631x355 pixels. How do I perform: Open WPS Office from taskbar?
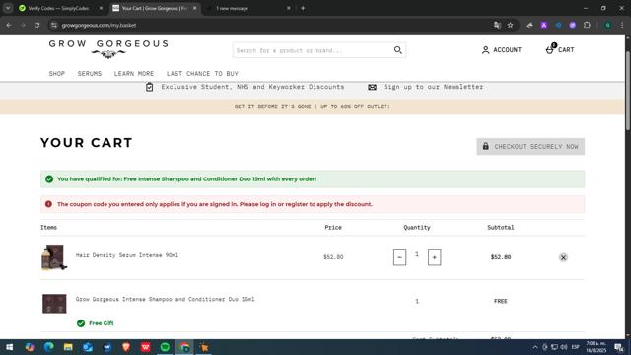(145, 347)
